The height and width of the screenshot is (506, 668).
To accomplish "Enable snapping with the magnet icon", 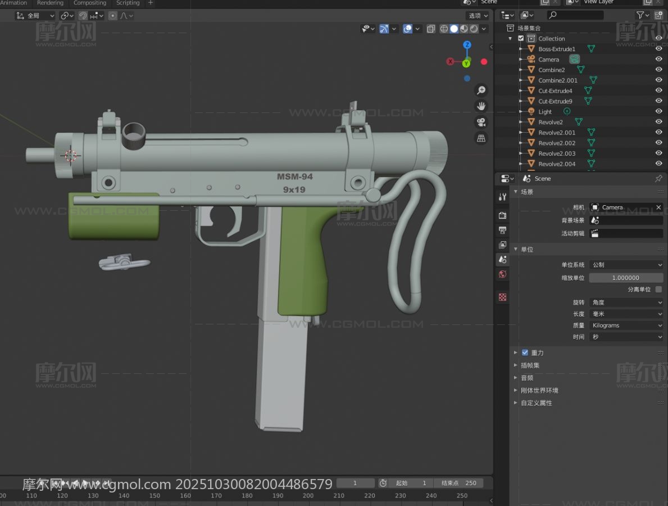I will 83,16.
